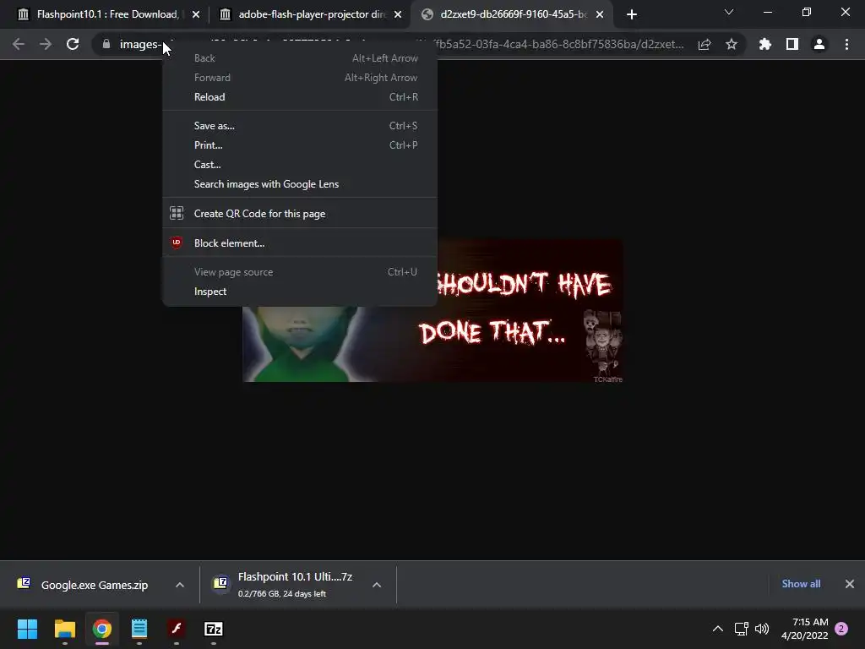This screenshot has height=649, width=865.
Task: Select Cast... in context menu
Action: coord(300,165)
